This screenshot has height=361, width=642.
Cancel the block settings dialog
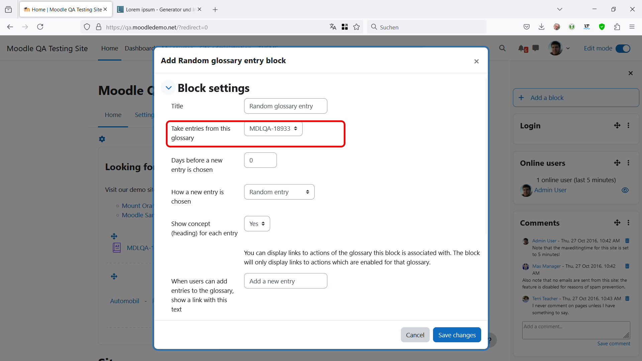[x=415, y=335]
